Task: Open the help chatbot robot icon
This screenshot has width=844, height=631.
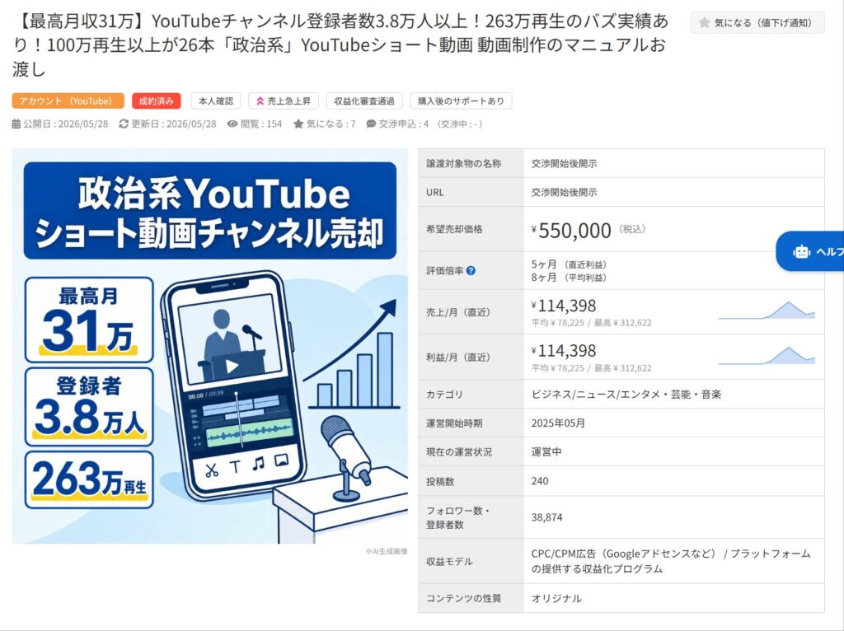Action: pyautogui.click(x=801, y=252)
